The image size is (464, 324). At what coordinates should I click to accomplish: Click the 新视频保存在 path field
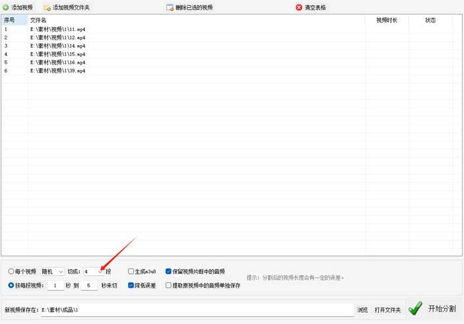click(197, 309)
